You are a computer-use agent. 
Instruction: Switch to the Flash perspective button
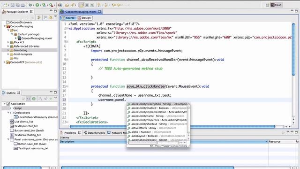(276, 5)
